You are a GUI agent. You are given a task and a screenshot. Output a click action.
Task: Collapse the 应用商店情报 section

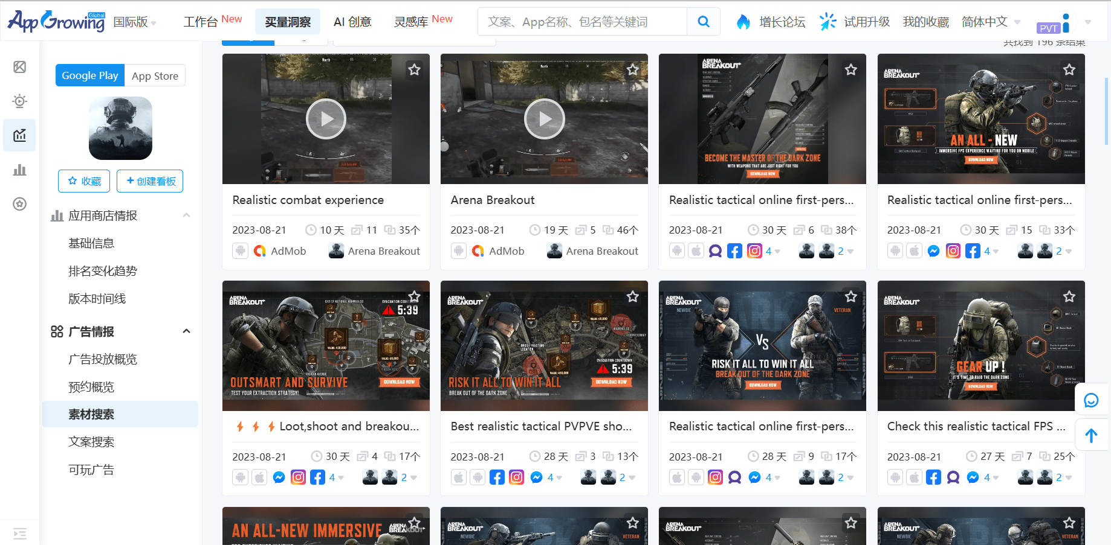(186, 215)
